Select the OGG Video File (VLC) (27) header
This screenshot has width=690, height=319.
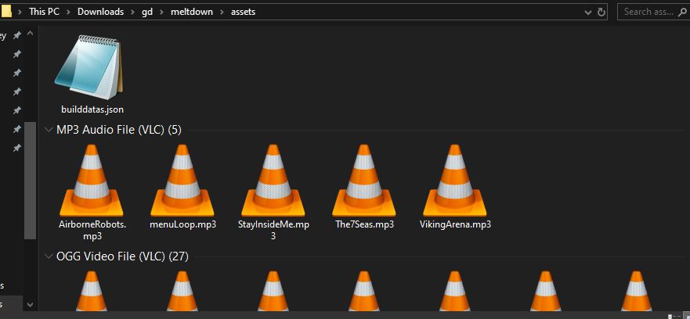pyautogui.click(x=122, y=256)
